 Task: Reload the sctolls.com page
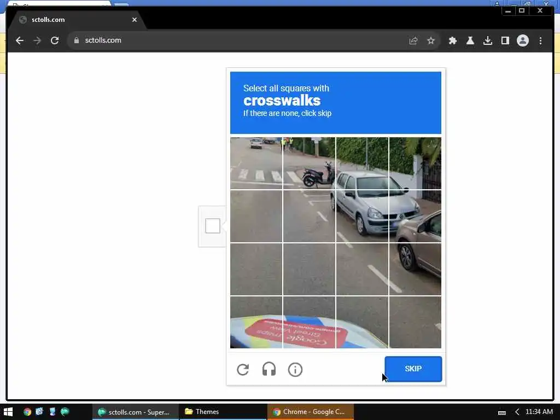point(55,40)
